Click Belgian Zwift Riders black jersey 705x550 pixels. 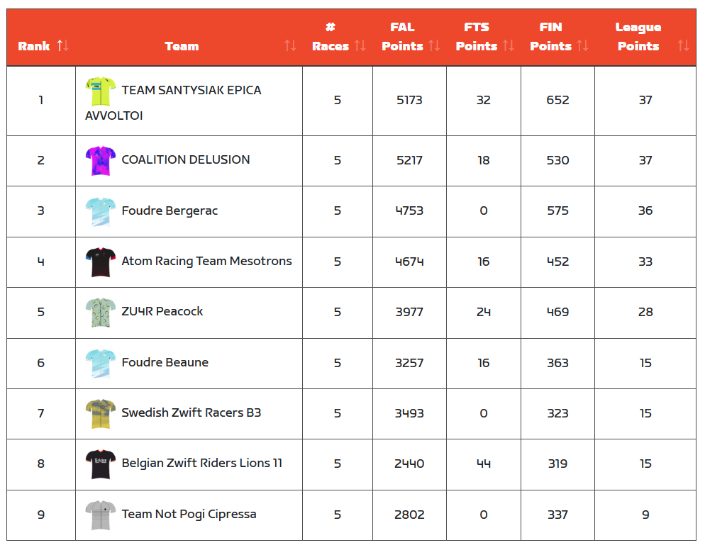(100, 464)
